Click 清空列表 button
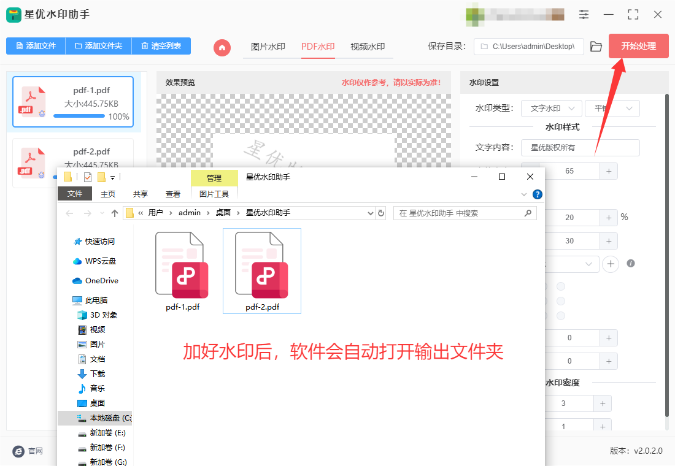Viewport: 675px width, 466px height. pyautogui.click(x=161, y=45)
